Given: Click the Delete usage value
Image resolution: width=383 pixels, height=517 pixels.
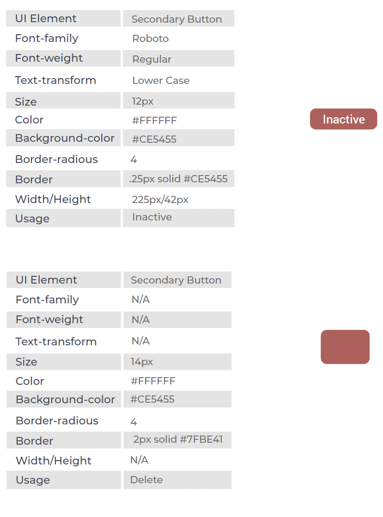Looking at the screenshot, I should point(147,480).
